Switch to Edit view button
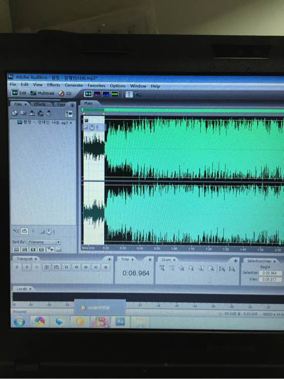Screen dimensions: 284x379 [x=19, y=93]
